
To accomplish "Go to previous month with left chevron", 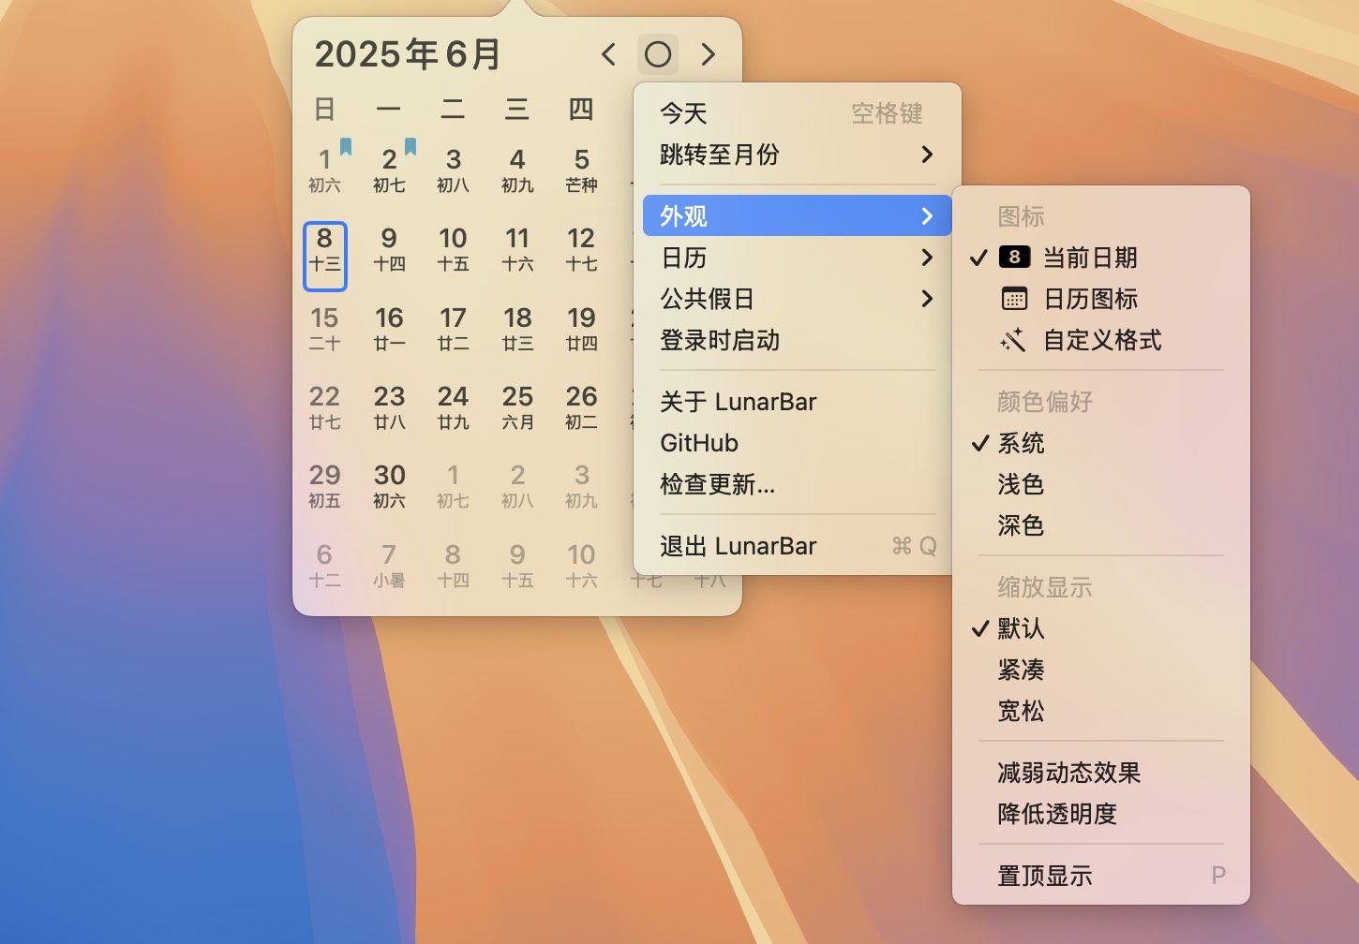I will pyautogui.click(x=607, y=55).
